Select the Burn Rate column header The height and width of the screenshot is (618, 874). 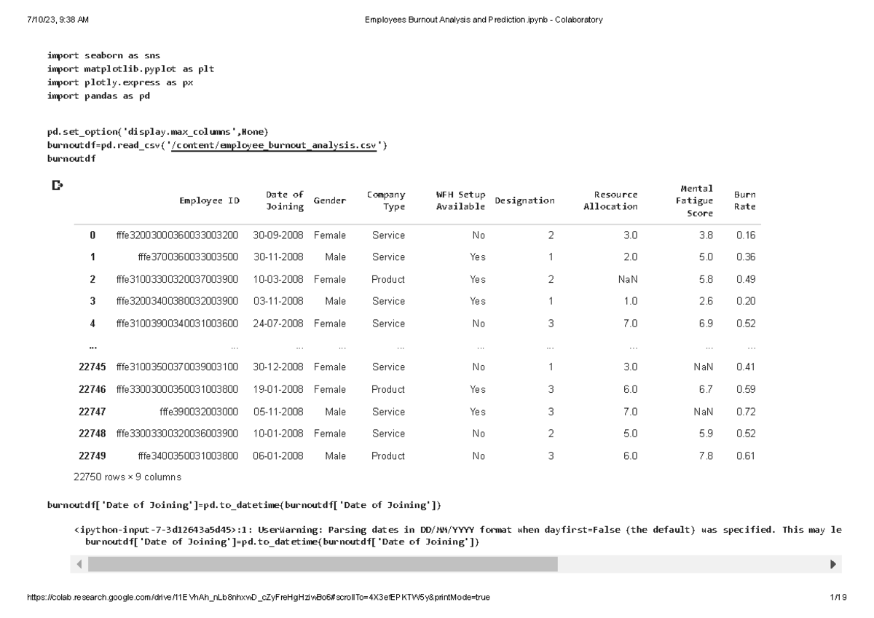tap(744, 200)
